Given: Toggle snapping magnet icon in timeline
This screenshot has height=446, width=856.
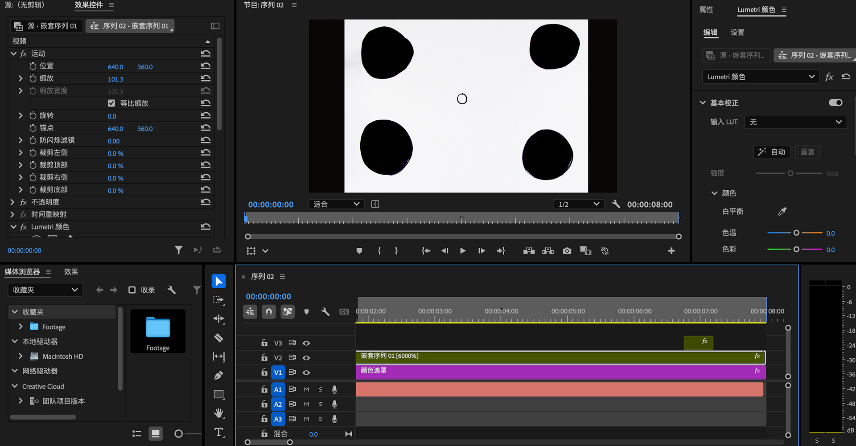Looking at the screenshot, I should [269, 312].
